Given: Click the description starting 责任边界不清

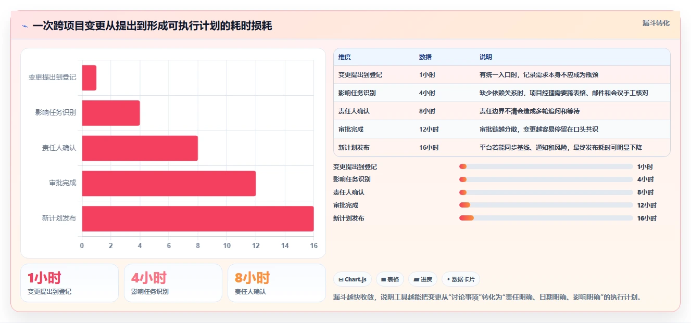Looking at the screenshot, I should tap(530, 111).
